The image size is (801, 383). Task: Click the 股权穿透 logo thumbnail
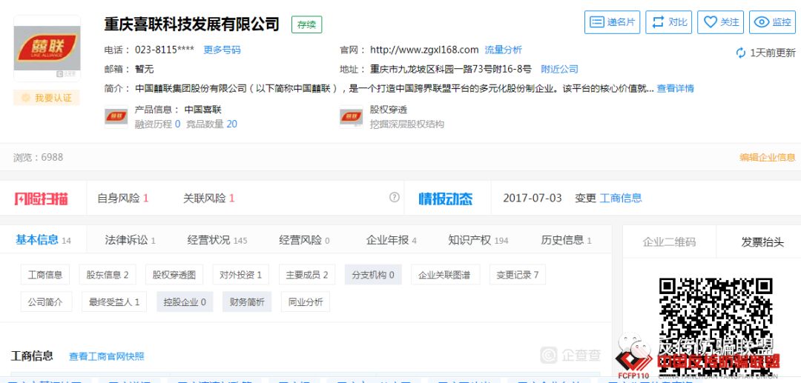(351, 117)
